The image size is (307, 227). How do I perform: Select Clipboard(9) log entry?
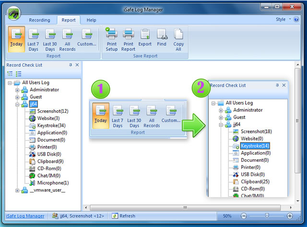pos(50,161)
